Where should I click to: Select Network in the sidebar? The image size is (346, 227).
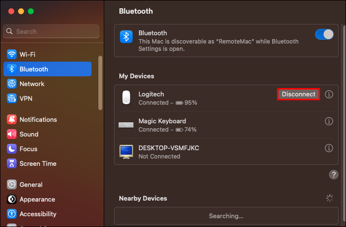click(x=32, y=84)
